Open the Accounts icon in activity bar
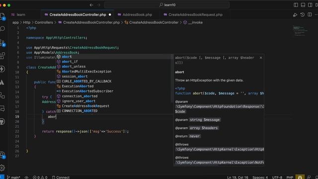This screenshot has height=179, width=318. point(2,155)
